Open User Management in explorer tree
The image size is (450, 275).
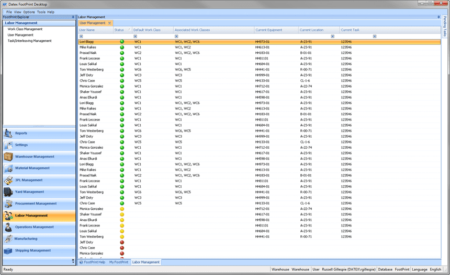pyautogui.click(x=20, y=35)
